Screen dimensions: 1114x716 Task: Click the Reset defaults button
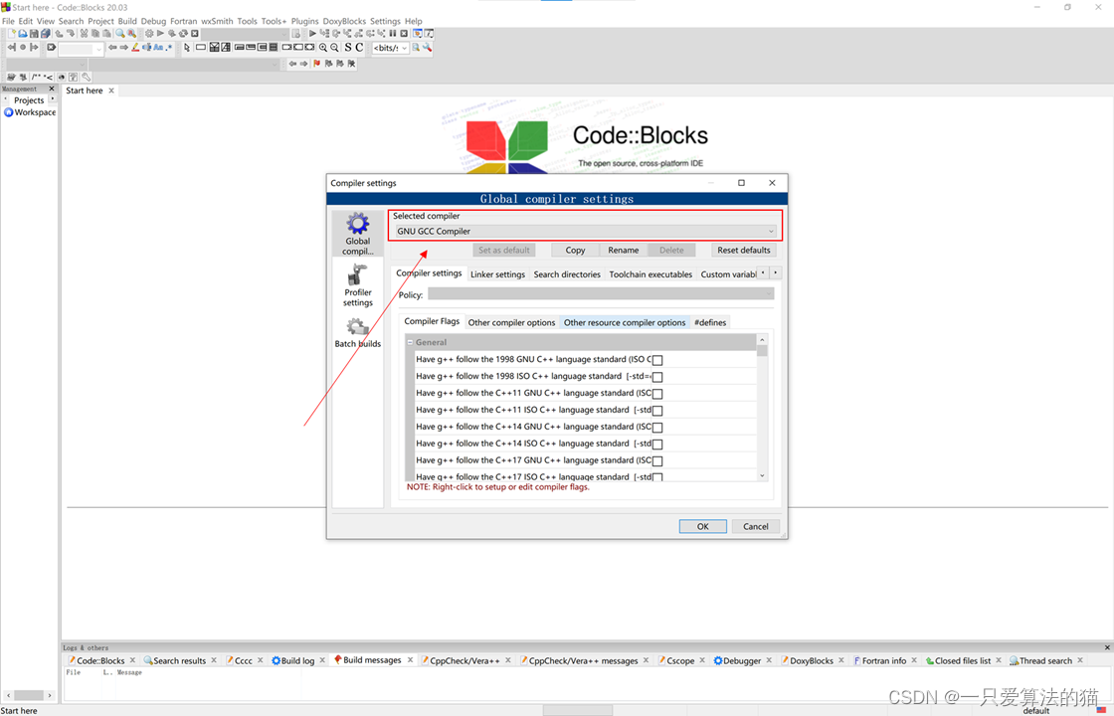[x=743, y=250]
